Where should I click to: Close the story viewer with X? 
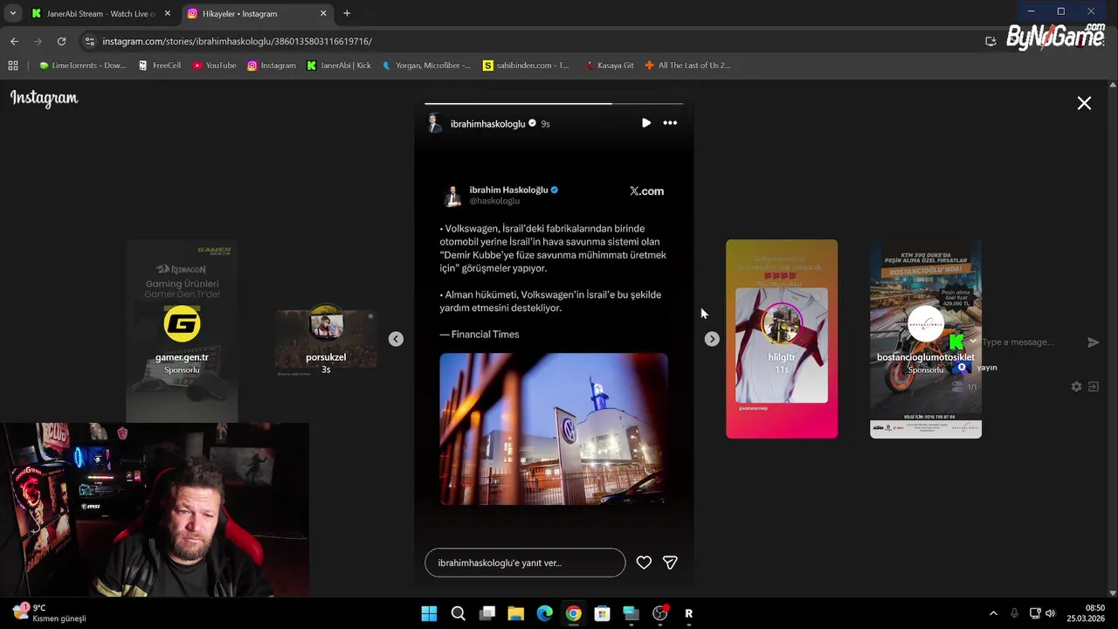(1084, 103)
